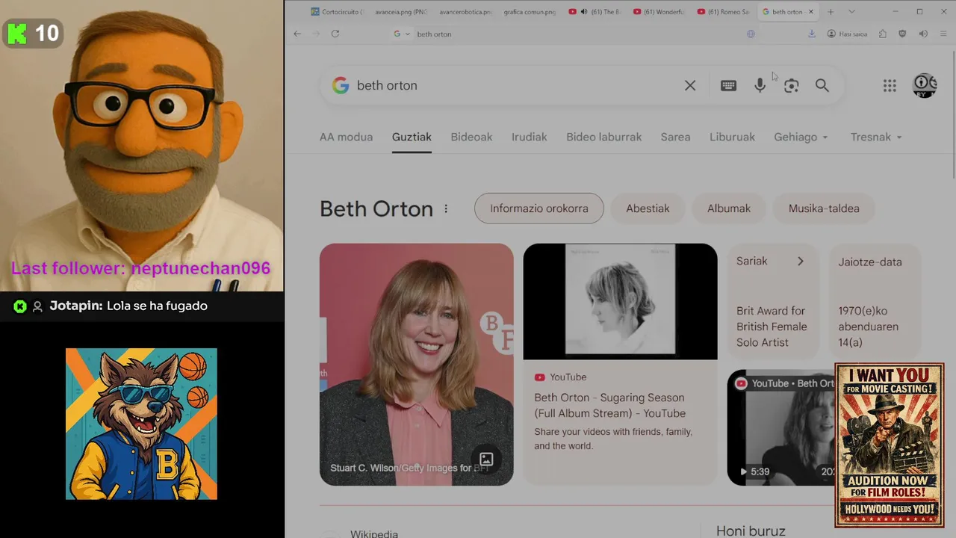Open Beth Orton portrait photo
Screen dimensions: 956x538
point(416,365)
